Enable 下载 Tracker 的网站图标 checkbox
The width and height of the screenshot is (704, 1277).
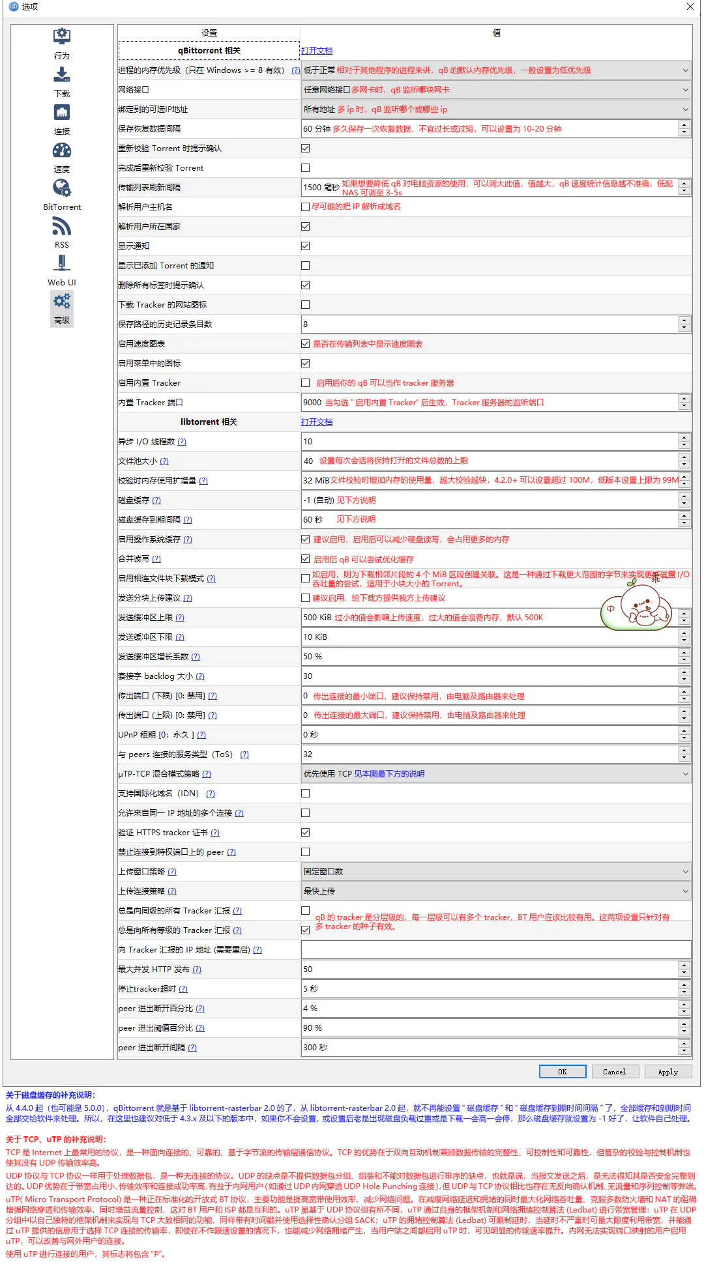pyautogui.click(x=305, y=305)
